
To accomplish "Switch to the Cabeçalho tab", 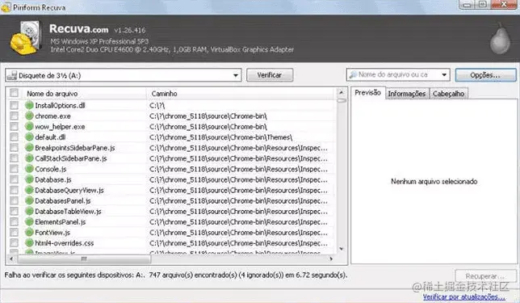I will (x=448, y=94).
